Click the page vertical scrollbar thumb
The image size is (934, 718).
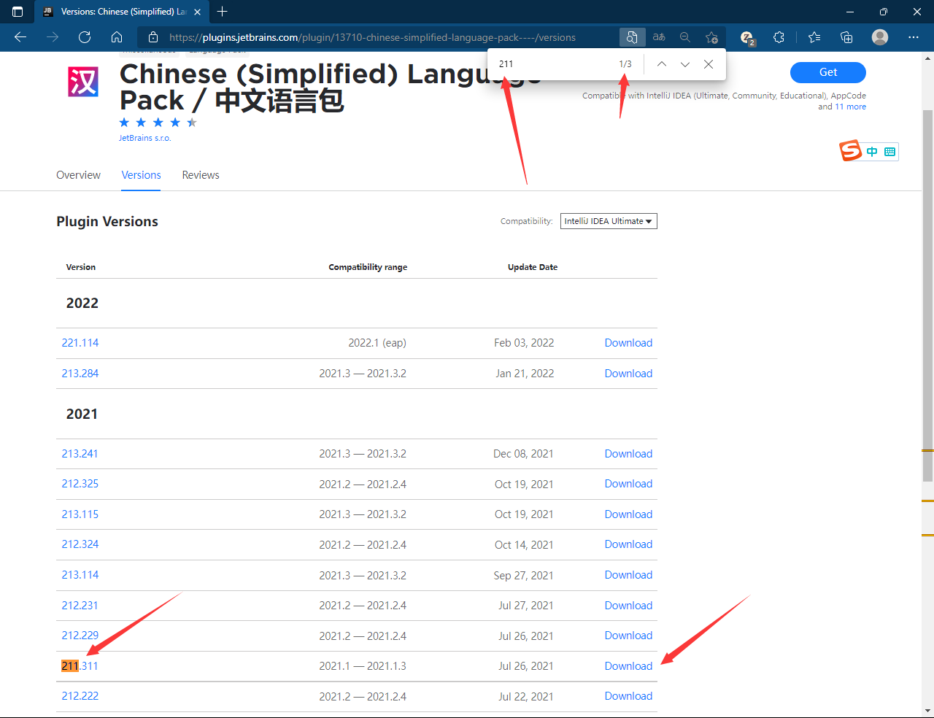pyautogui.click(x=927, y=296)
